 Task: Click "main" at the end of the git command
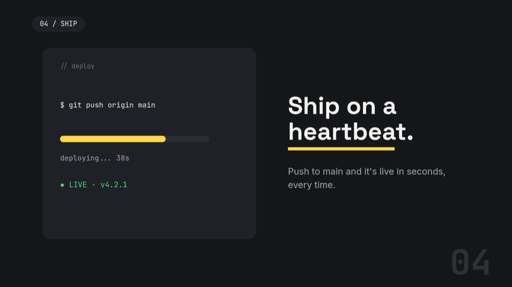tap(146, 105)
